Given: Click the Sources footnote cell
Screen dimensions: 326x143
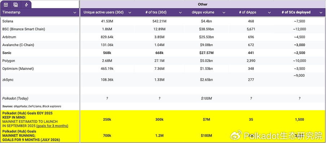Looking at the screenshot, I should 32,106.
